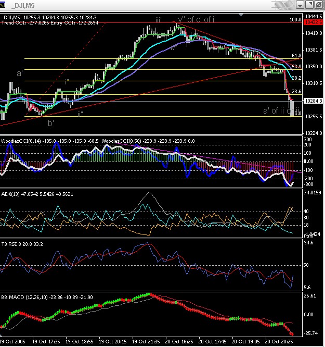This screenshot has height=347, width=325.
Task: Click the 100.0 Fibonacci level label
Action: point(295,20)
